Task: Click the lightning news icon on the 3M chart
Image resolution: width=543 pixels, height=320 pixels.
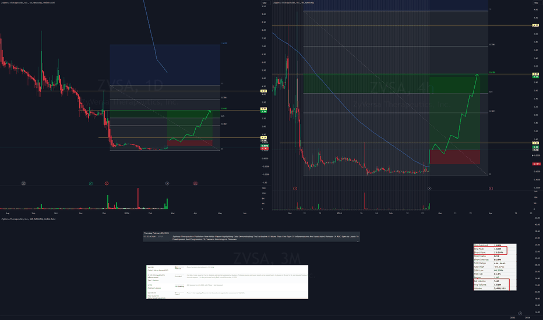Action: (520, 314)
